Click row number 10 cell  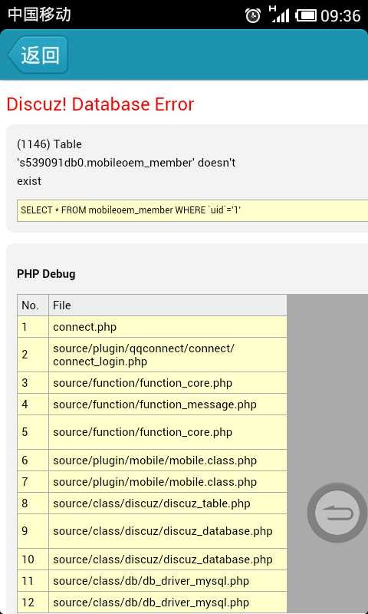tap(33, 560)
